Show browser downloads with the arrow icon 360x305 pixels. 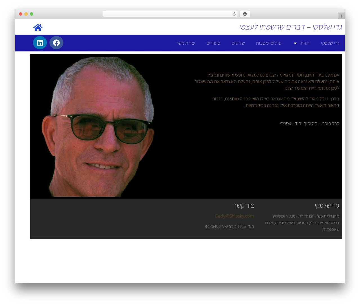[x=245, y=14]
